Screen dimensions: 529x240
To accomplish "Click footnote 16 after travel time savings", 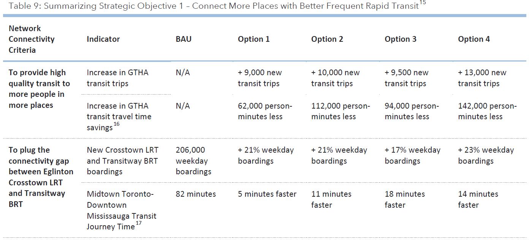I will click(116, 124).
